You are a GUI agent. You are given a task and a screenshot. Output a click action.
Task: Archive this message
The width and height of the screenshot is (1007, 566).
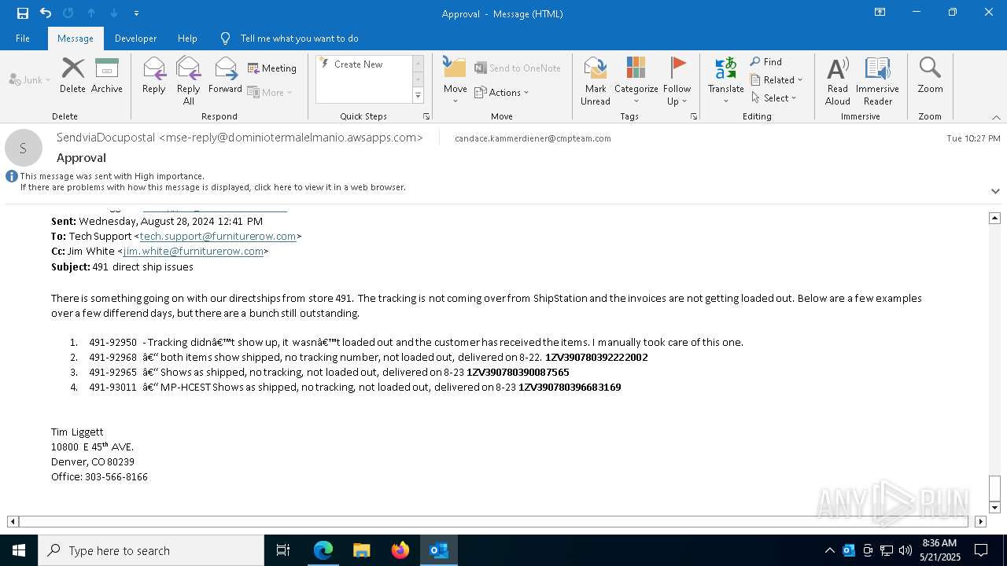(107, 75)
